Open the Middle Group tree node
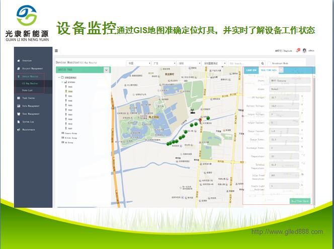This screenshot has width=334, height=249. (x=69, y=138)
